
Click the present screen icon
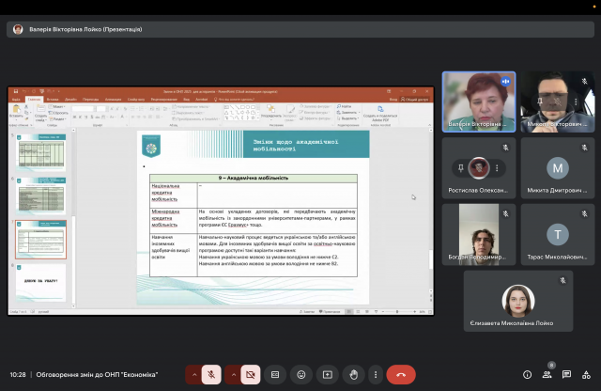point(328,374)
